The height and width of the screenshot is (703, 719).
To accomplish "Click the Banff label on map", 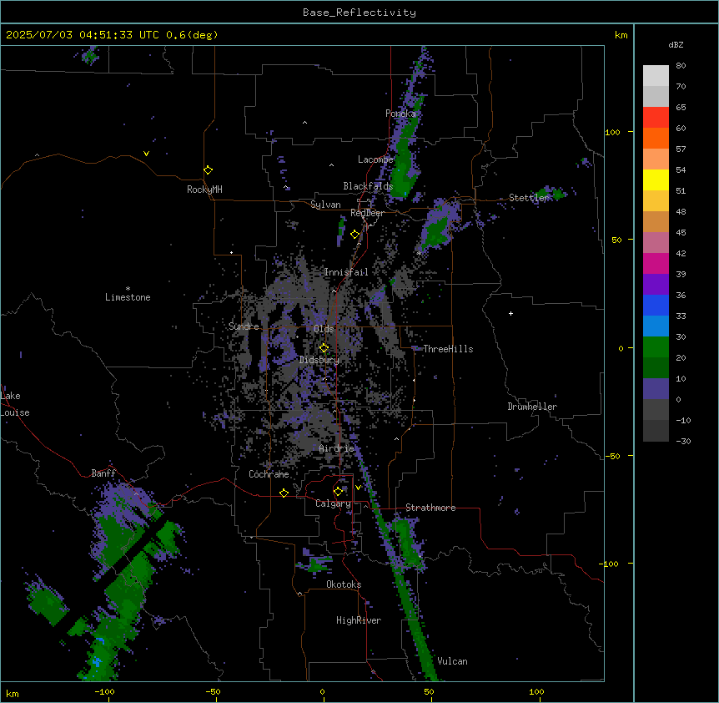I will (103, 473).
